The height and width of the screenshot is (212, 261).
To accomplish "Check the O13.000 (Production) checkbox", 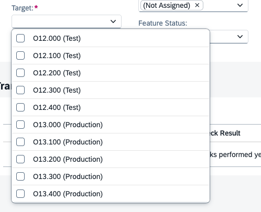I will click(x=20, y=125).
